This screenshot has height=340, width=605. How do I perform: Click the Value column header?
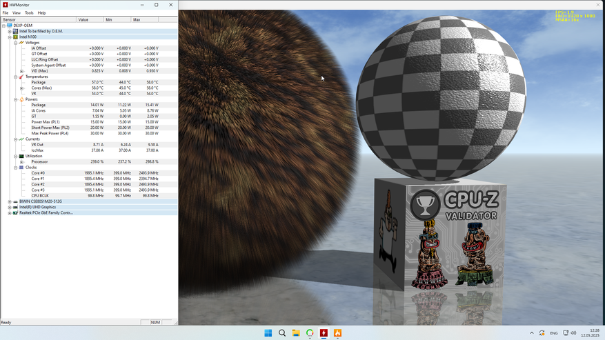click(x=90, y=20)
